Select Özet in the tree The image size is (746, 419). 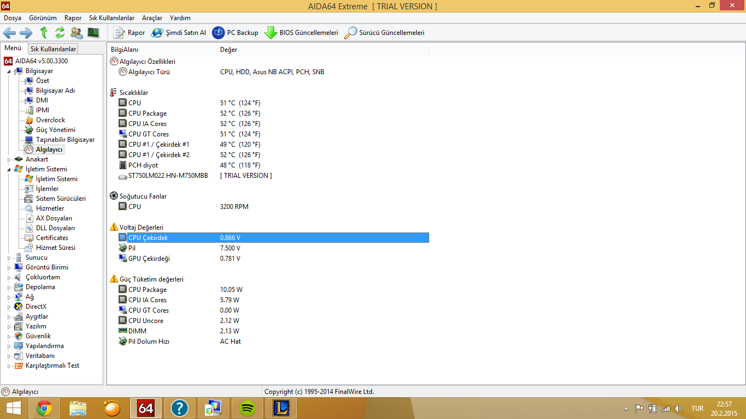click(43, 81)
